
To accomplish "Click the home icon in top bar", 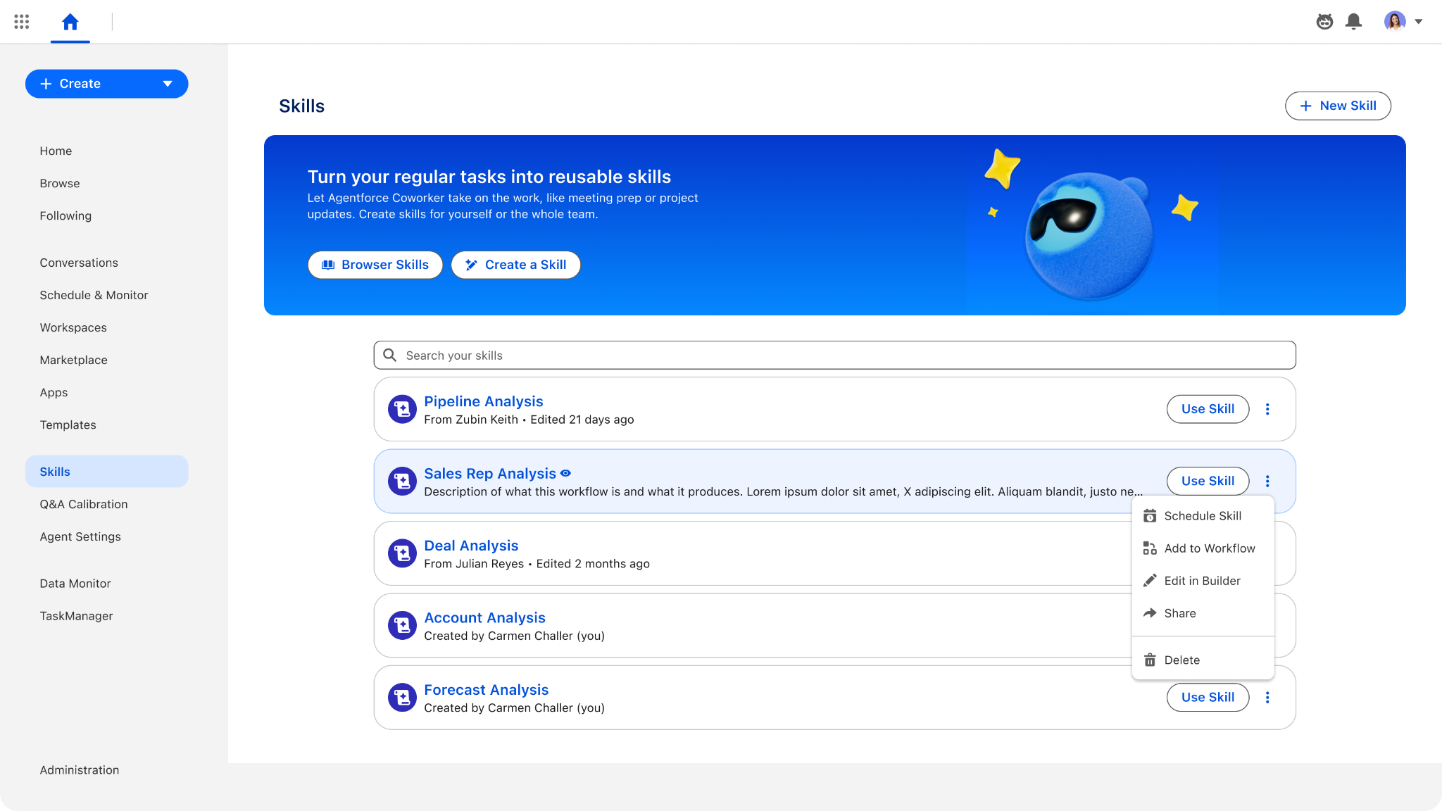I will pos(70,22).
